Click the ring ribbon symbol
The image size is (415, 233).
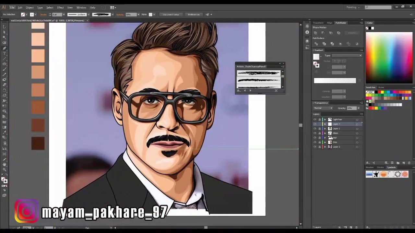click(397, 174)
